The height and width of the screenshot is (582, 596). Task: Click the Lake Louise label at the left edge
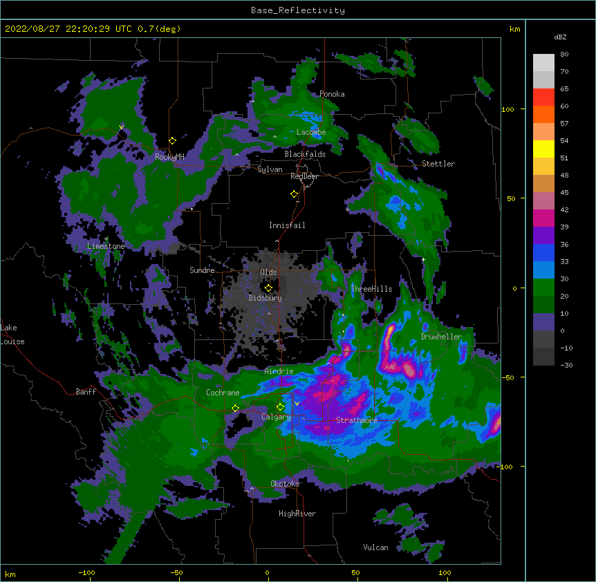click(12, 335)
